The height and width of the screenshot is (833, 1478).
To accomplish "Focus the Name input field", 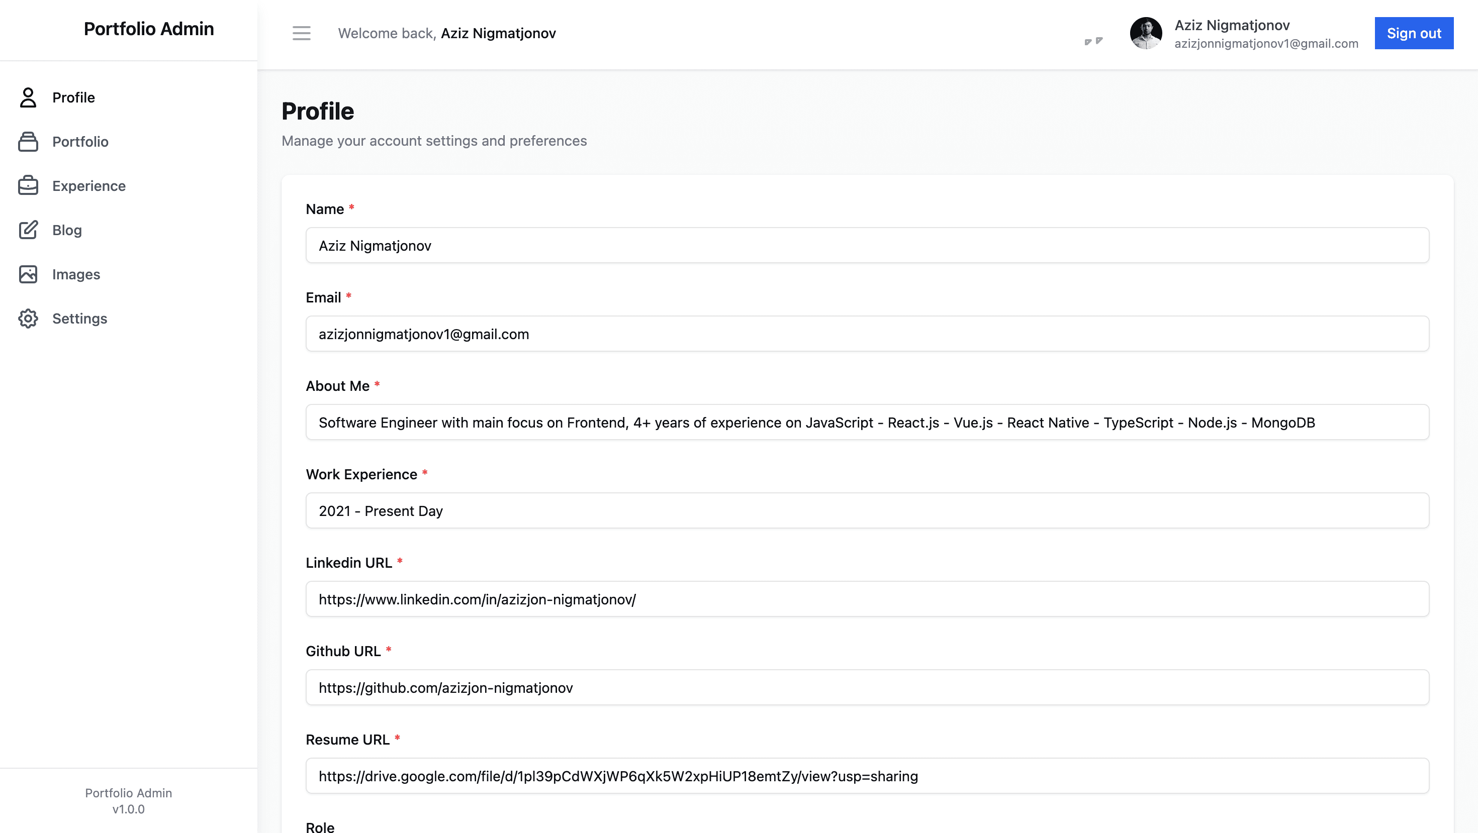I will (x=867, y=245).
